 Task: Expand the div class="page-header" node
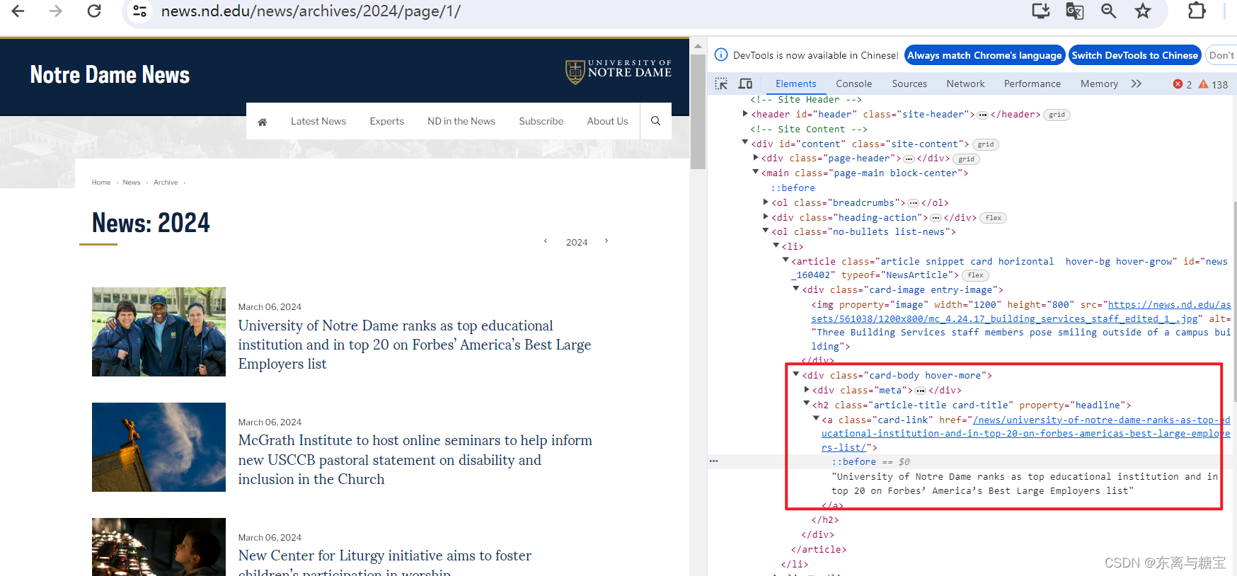point(755,157)
